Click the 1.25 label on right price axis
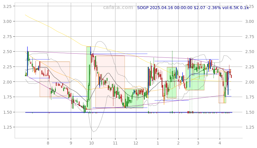The height and width of the screenshot is (148, 257). 250,127
